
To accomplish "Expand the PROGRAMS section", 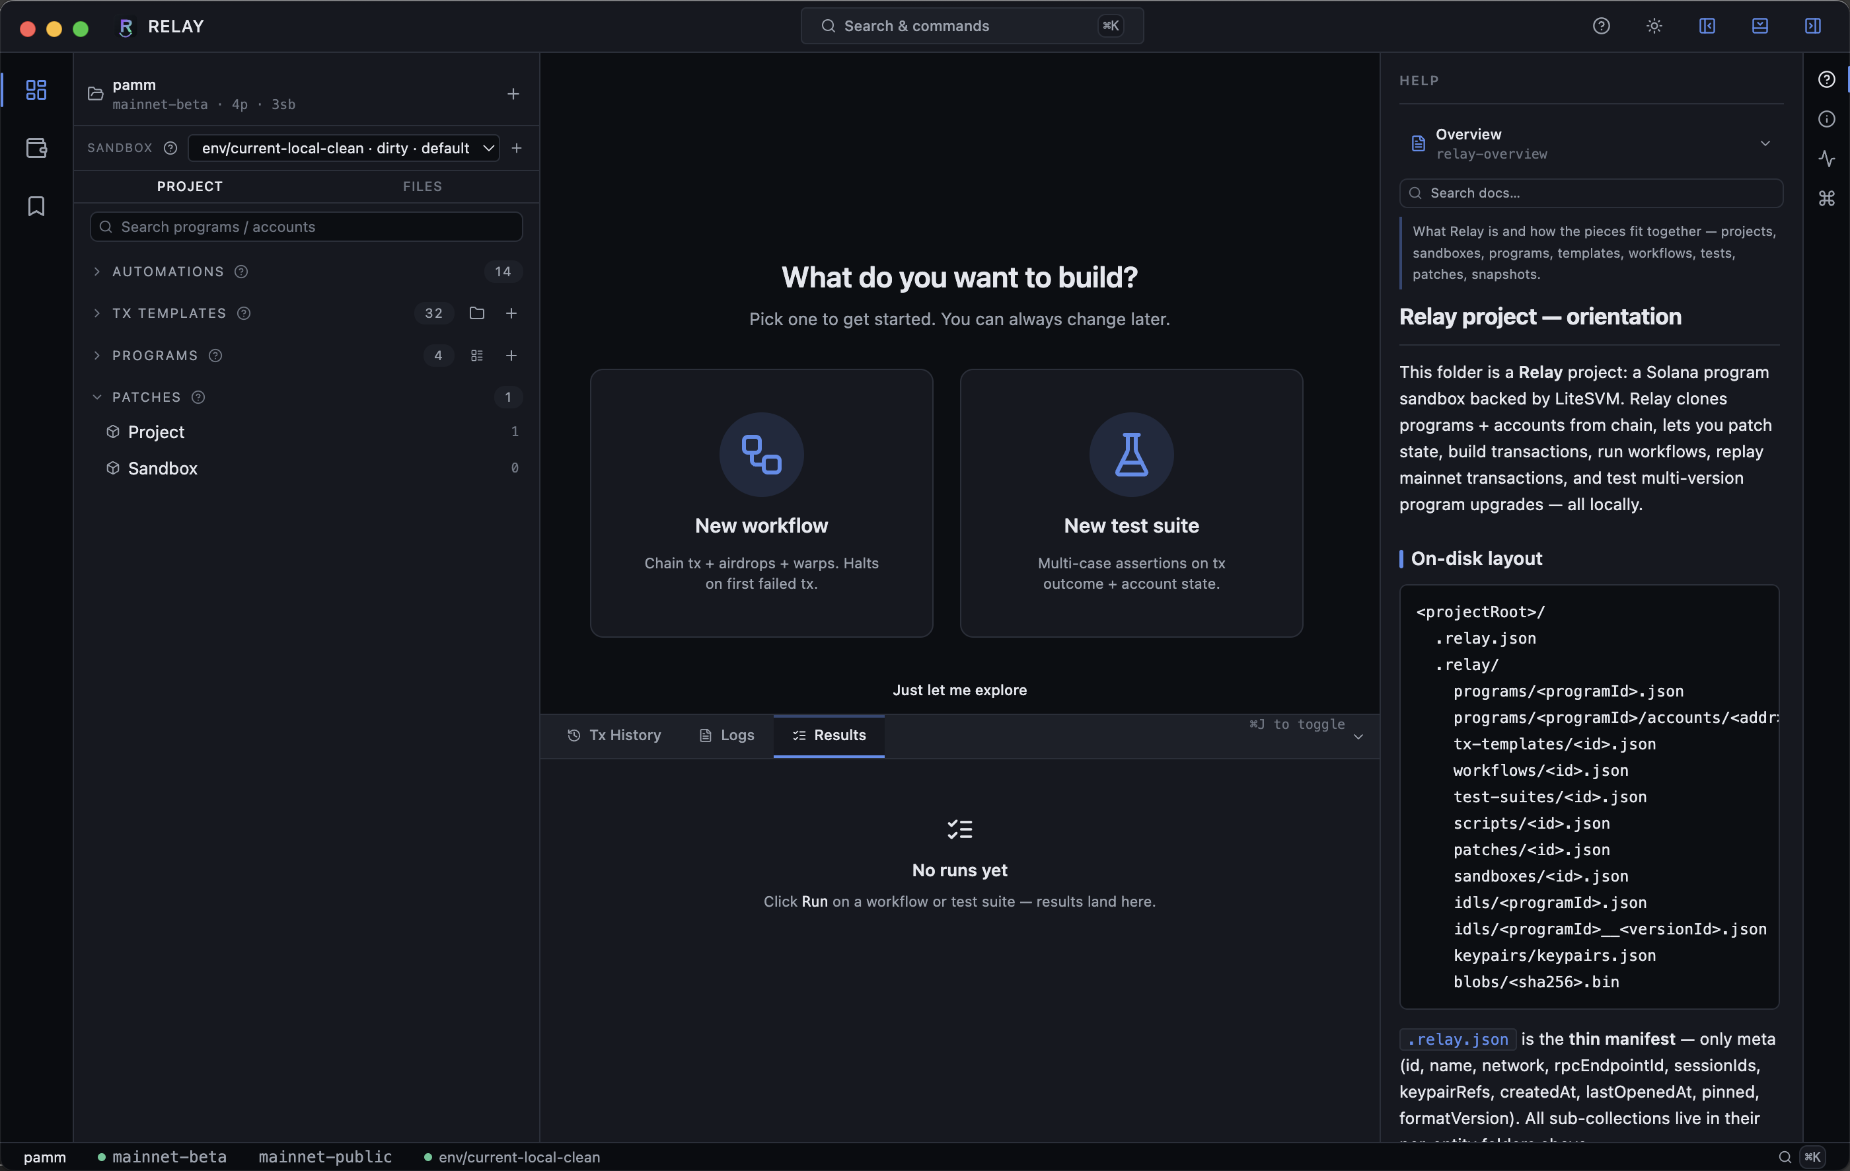I will pos(97,355).
